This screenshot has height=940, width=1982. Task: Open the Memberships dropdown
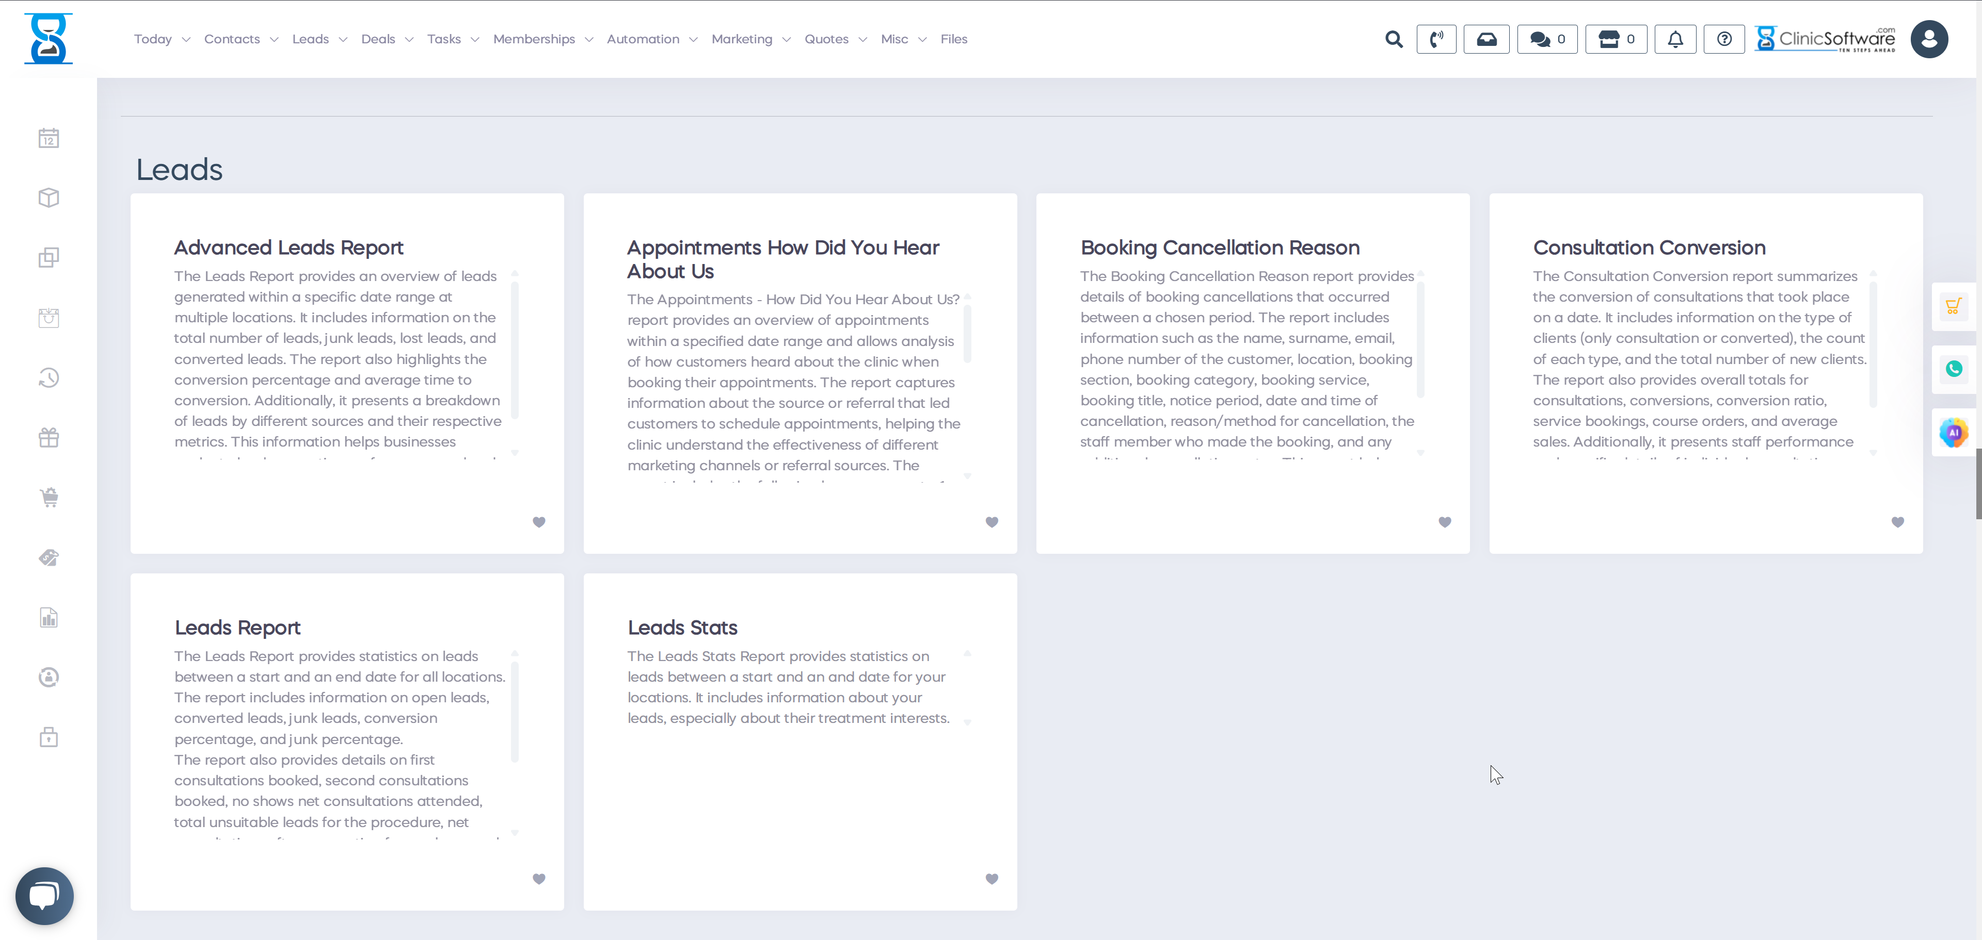[542, 39]
